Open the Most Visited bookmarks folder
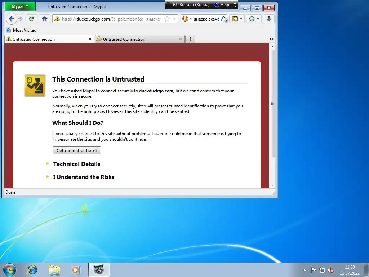Screen dimensions: 369x277 pyautogui.click(x=21, y=30)
